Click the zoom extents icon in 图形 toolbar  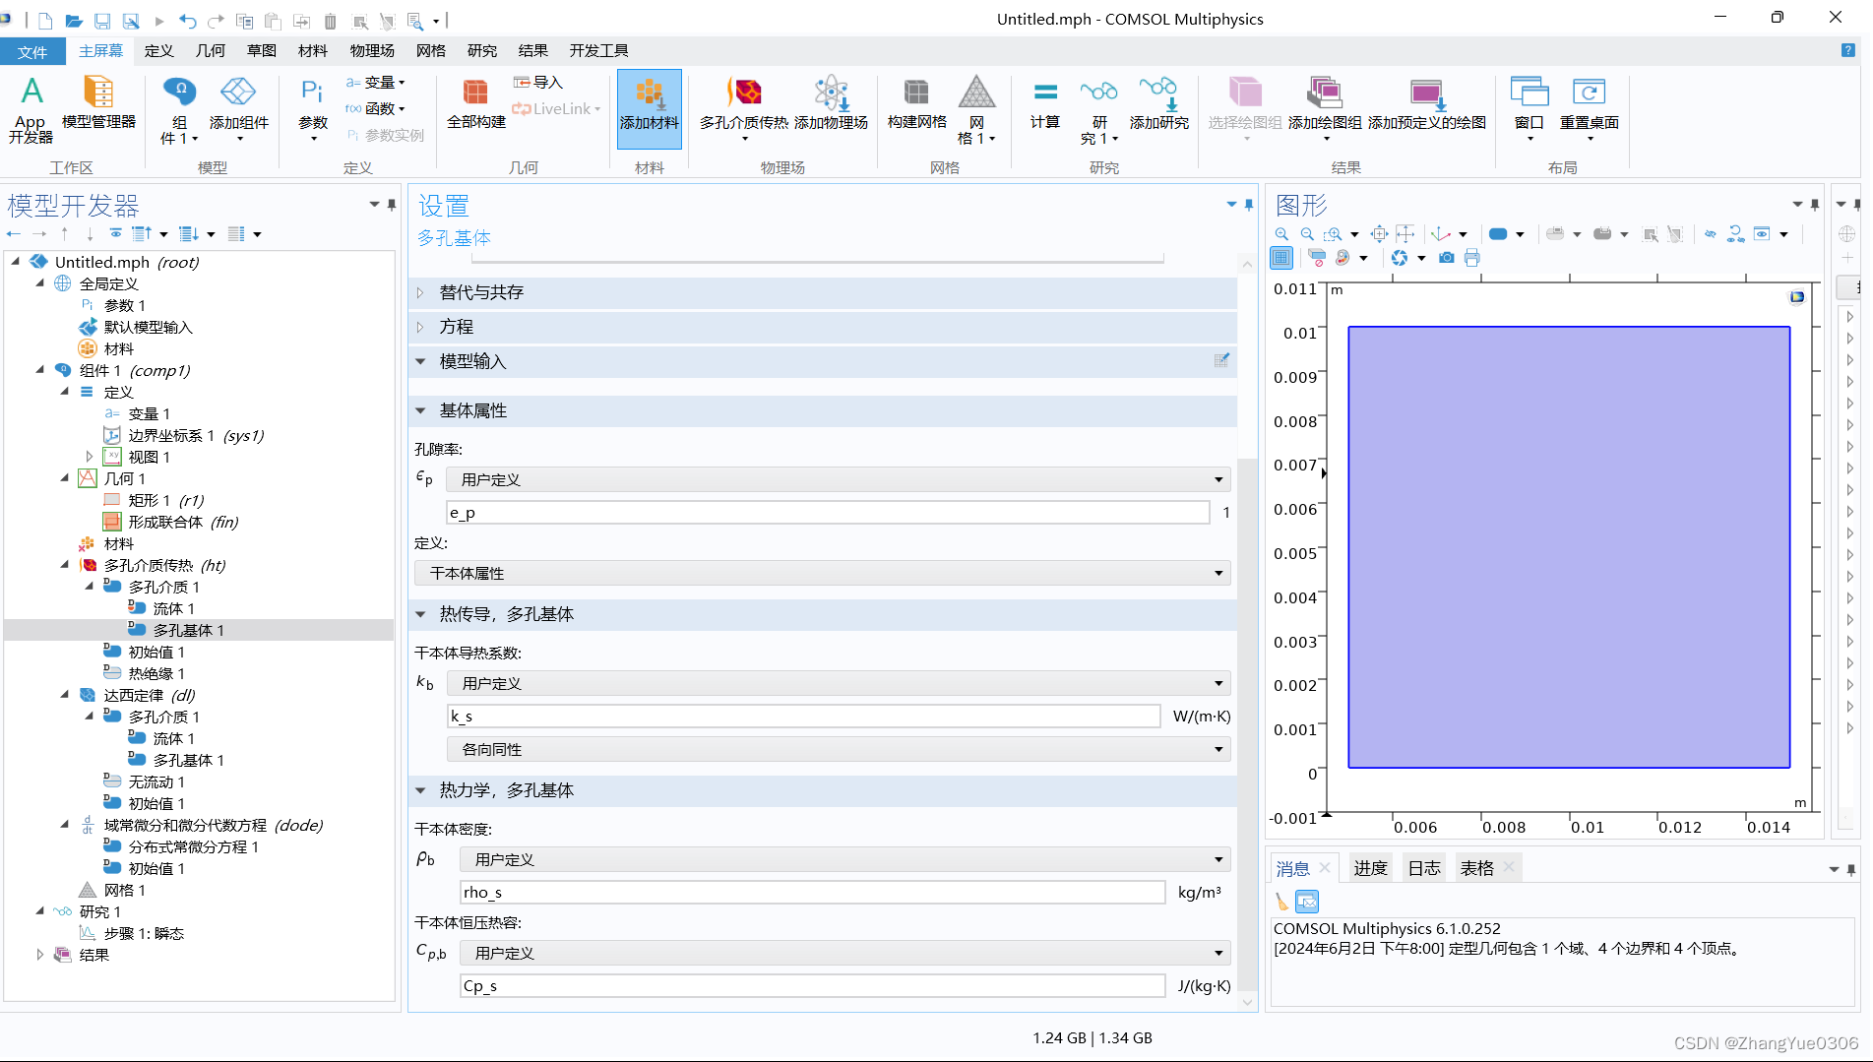click(1380, 234)
